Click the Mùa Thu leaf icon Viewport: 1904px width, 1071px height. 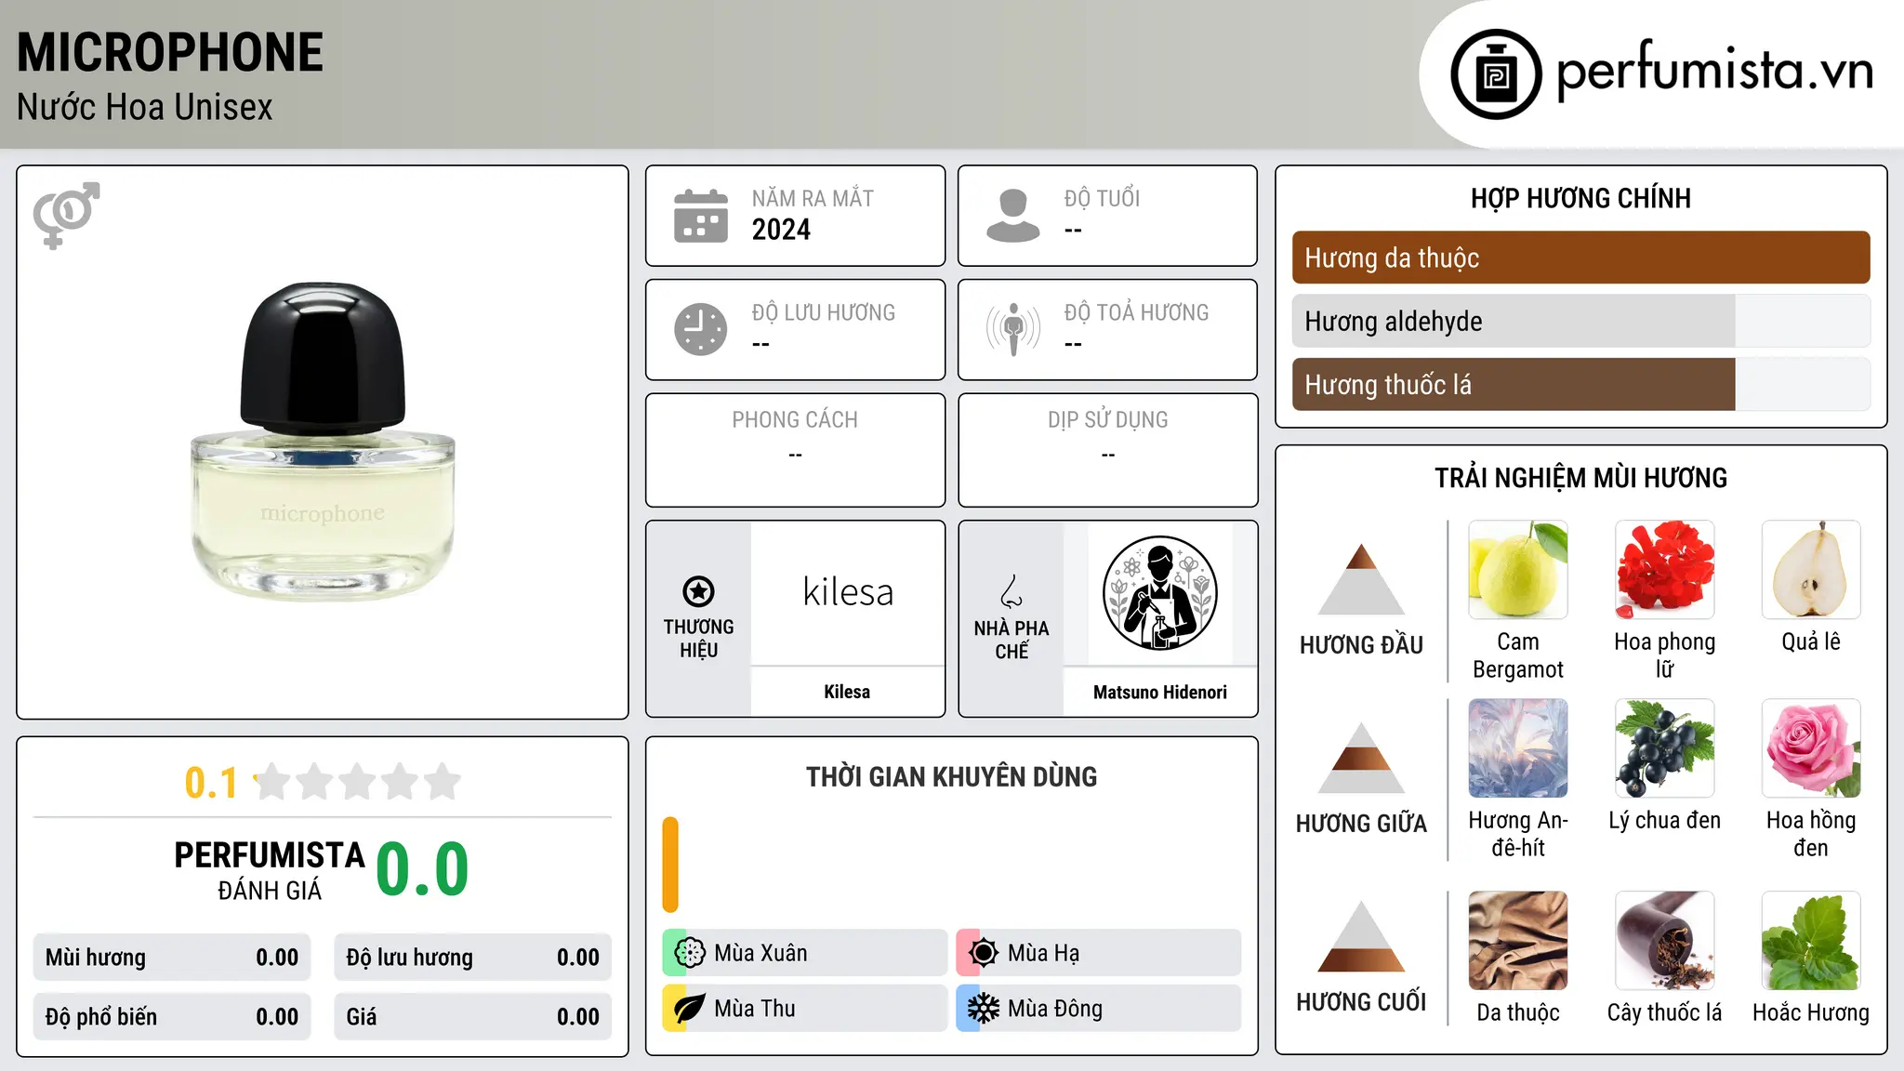(690, 1009)
